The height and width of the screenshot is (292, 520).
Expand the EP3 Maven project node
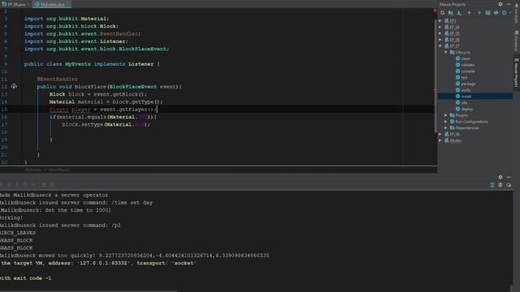440,20
